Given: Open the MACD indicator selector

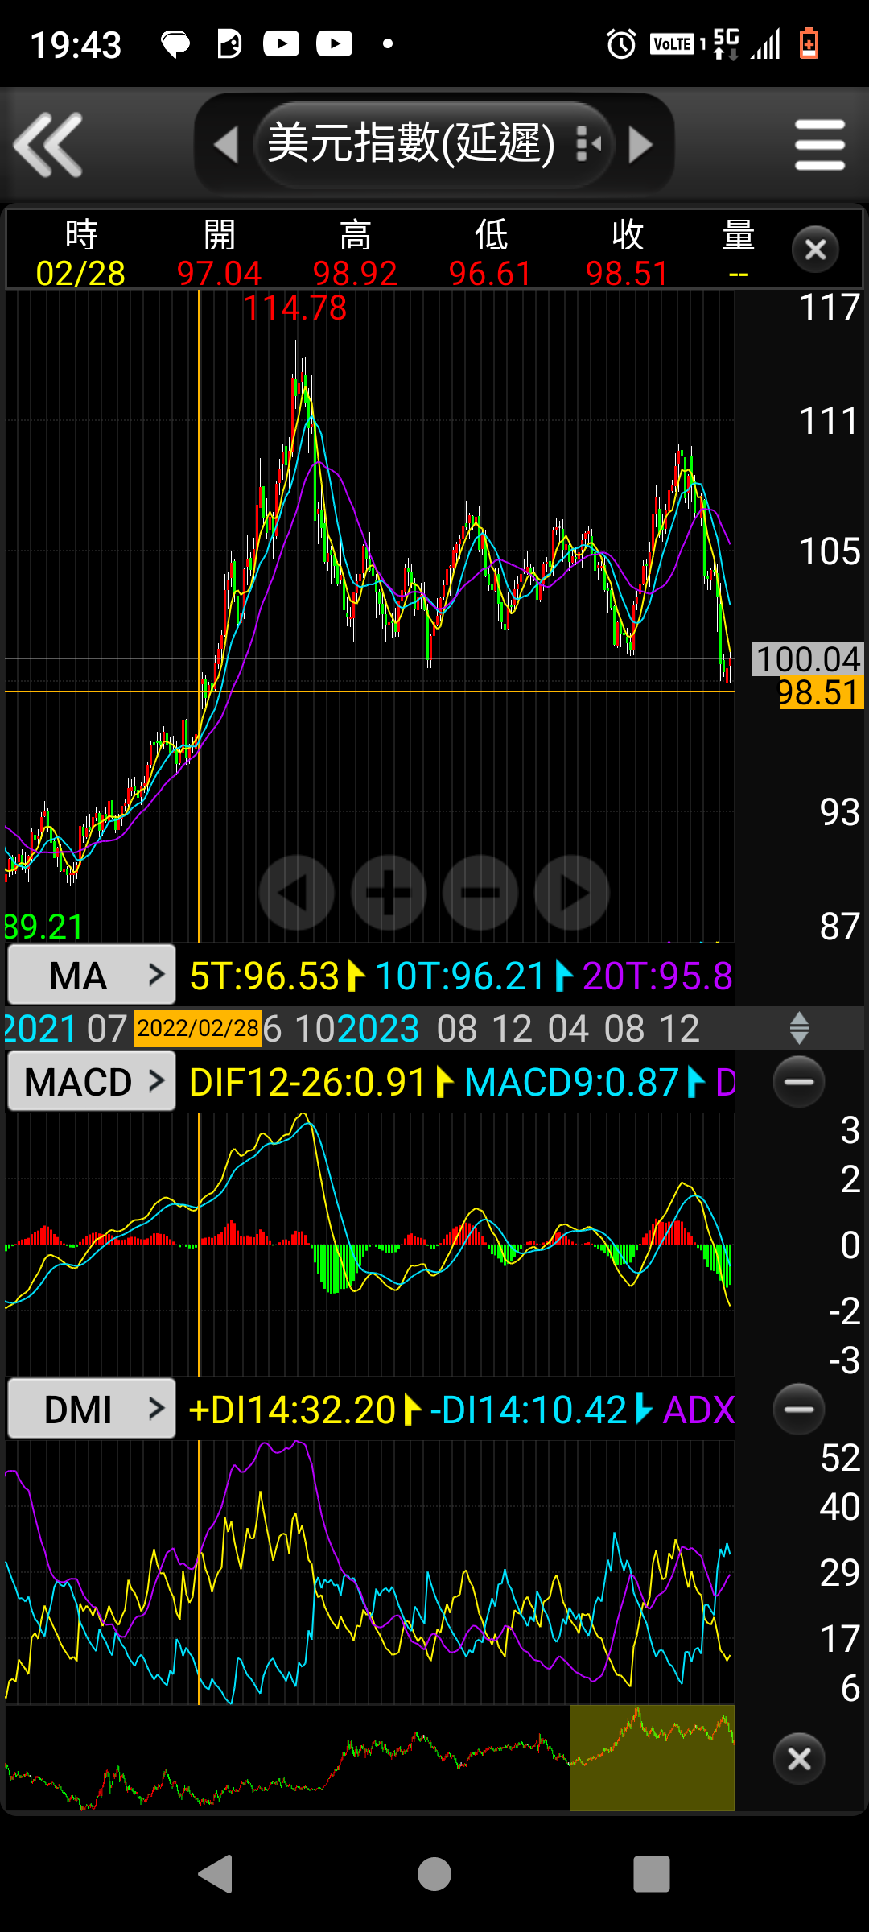Looking at the screenshot, I should coord(91,1082).
